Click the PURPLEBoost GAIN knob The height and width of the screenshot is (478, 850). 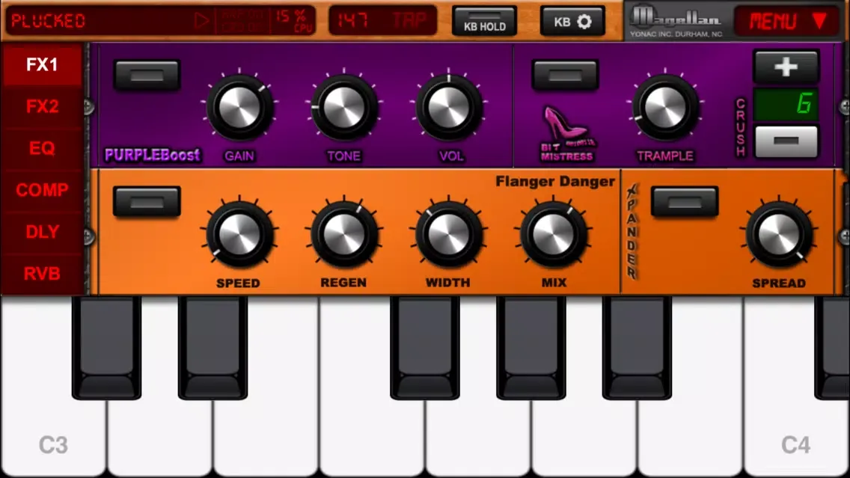click(239, 107)
